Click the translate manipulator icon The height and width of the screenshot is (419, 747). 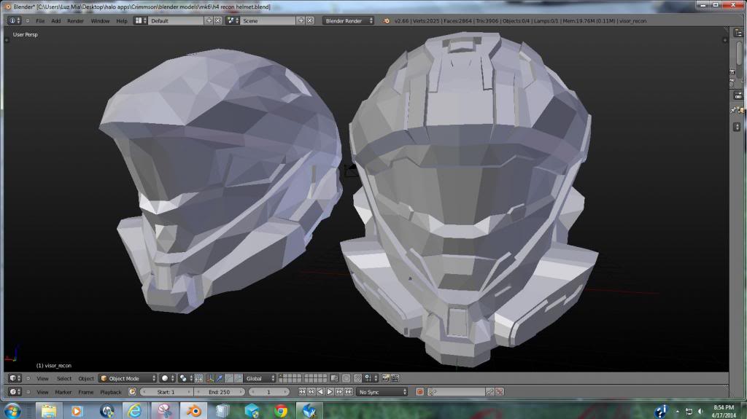(x=220, y=378)
